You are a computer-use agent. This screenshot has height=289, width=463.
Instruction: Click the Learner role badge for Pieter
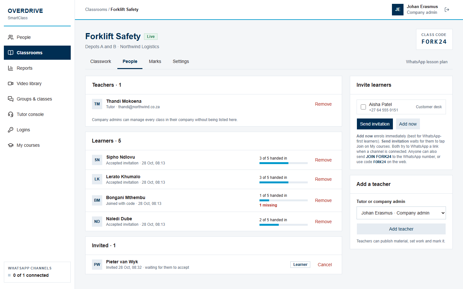coord(300,265)
